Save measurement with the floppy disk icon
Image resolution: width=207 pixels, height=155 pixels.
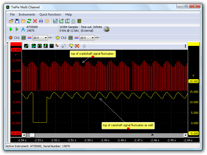(17, 21)
